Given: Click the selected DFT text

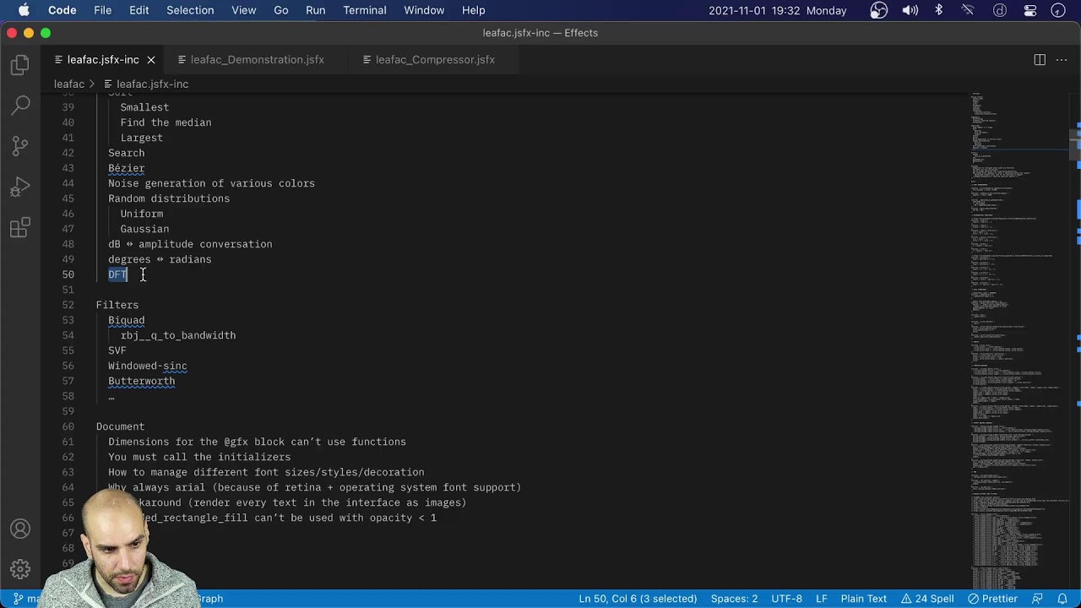Looking at the screenshot, I should pyautogui.click(x=117, y=274).
